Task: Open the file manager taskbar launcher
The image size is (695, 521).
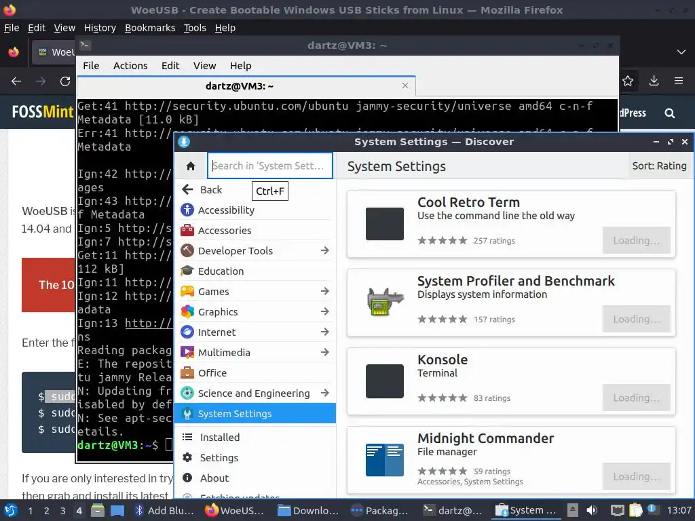Action: click(97, 510)
